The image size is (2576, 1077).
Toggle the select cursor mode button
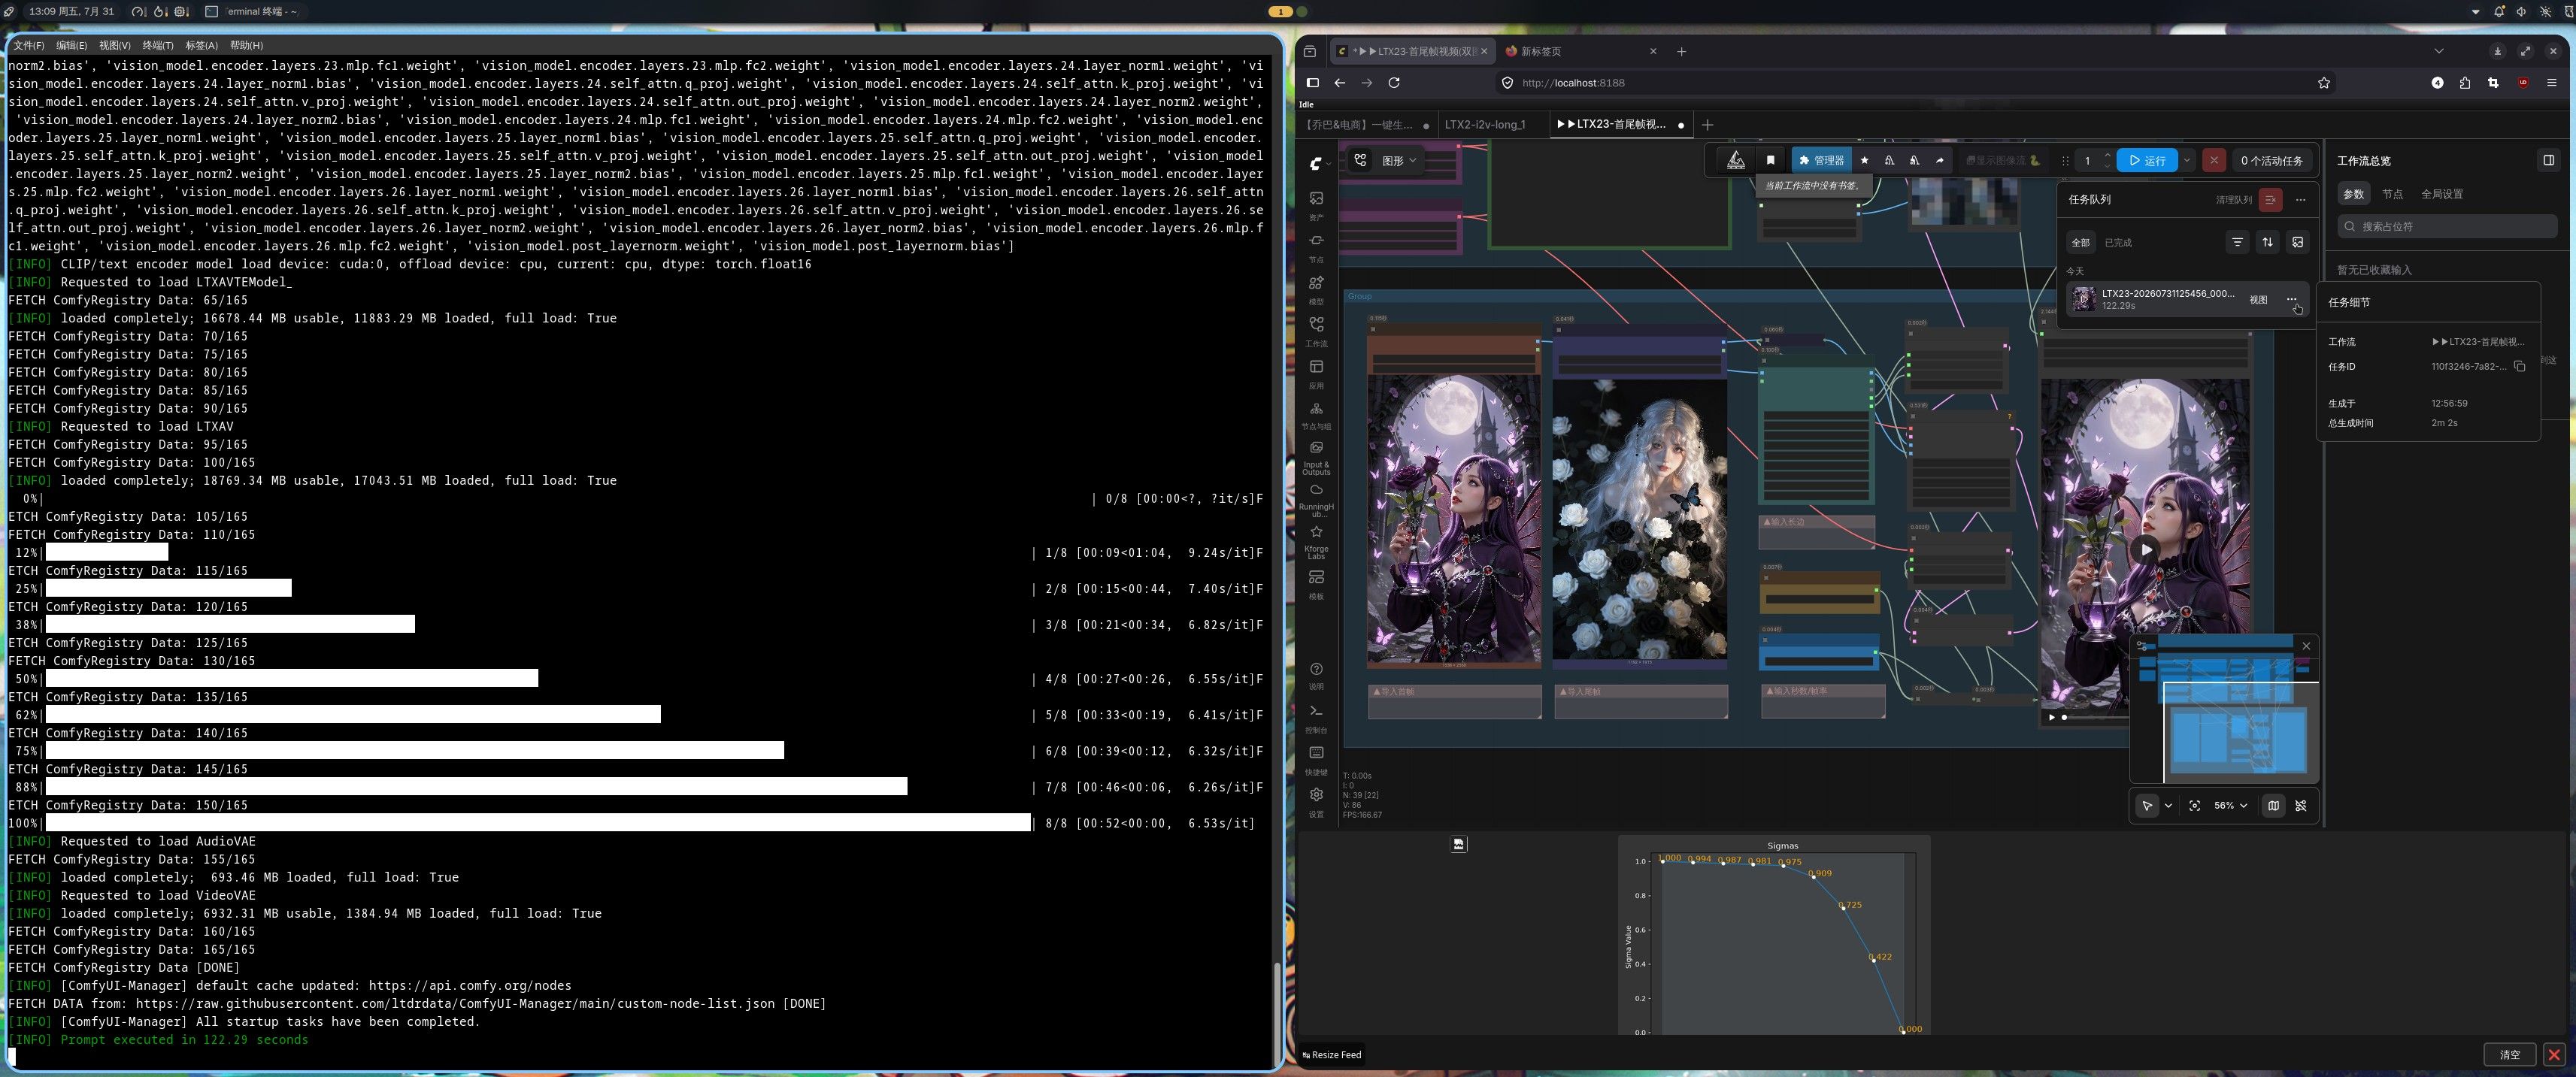(2147, 805)
